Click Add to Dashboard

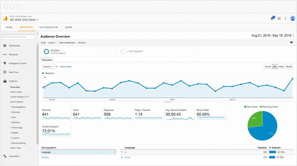click(x=67, y=43)
